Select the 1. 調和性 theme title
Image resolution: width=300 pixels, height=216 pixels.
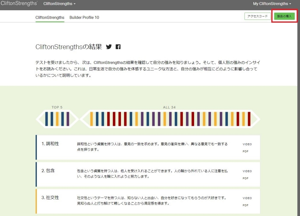(x=50, y=144)
